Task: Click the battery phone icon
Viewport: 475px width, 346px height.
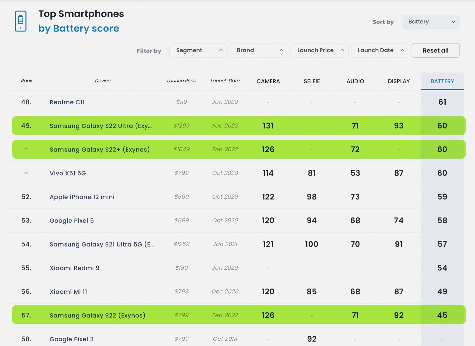Action: click(x=20, y=21)
